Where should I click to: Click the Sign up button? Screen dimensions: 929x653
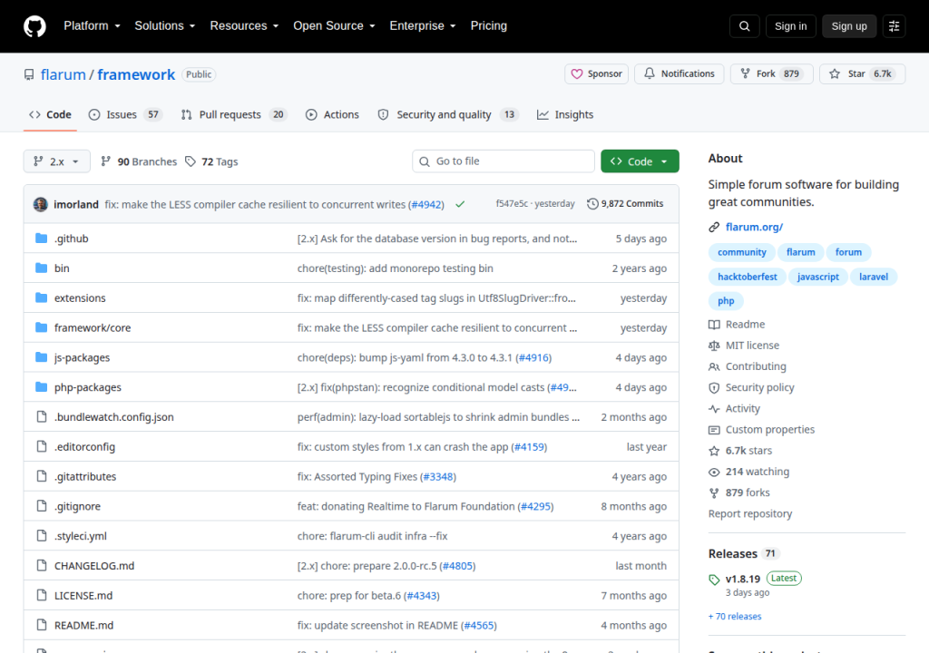(849, 26)
